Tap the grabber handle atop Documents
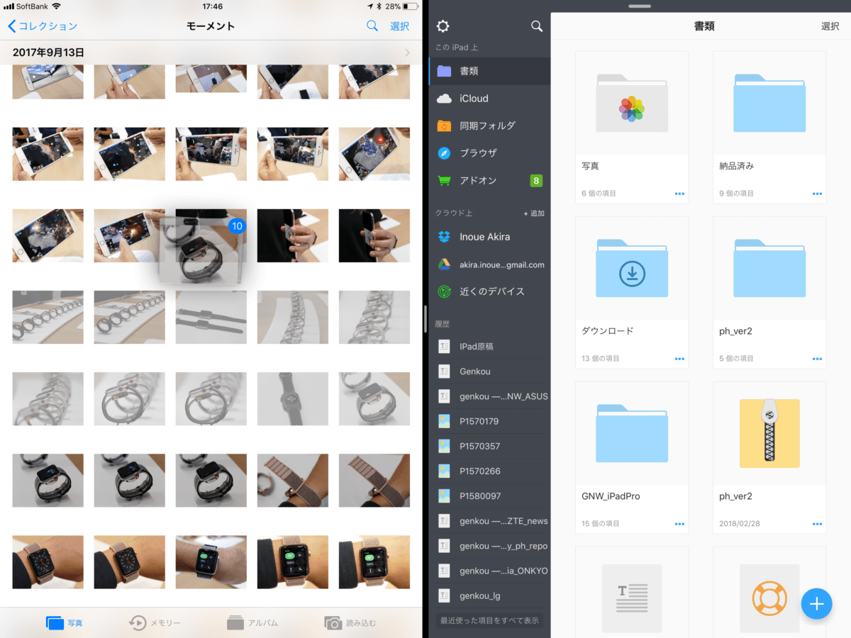The height and width of the screenshot is (638, 851). point(639,6)
